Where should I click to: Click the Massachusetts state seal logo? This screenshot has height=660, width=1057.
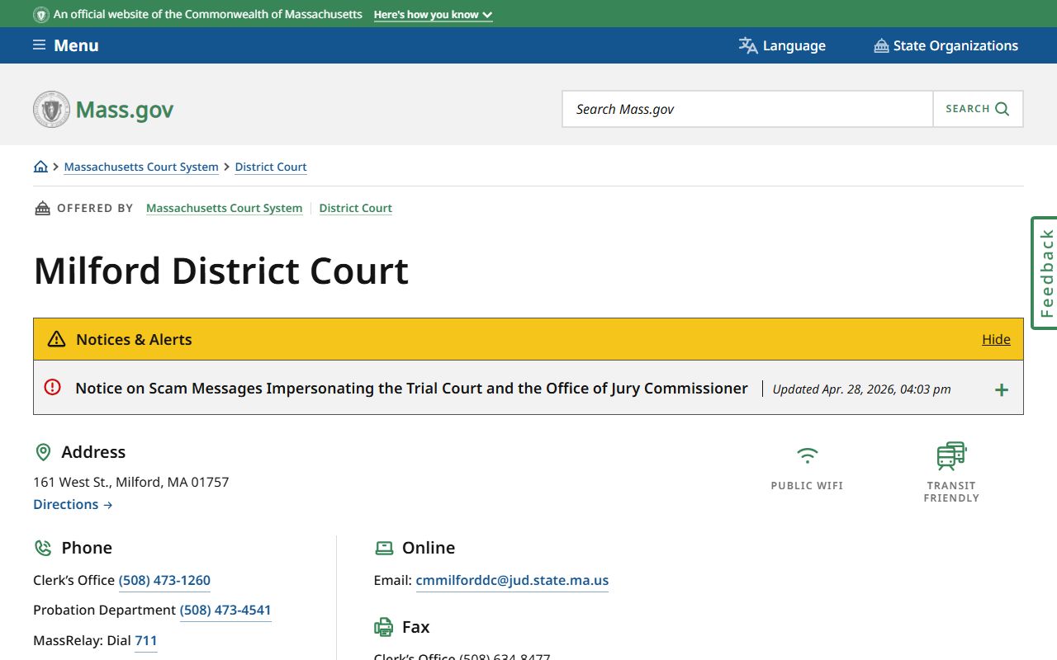click(51, 109)
